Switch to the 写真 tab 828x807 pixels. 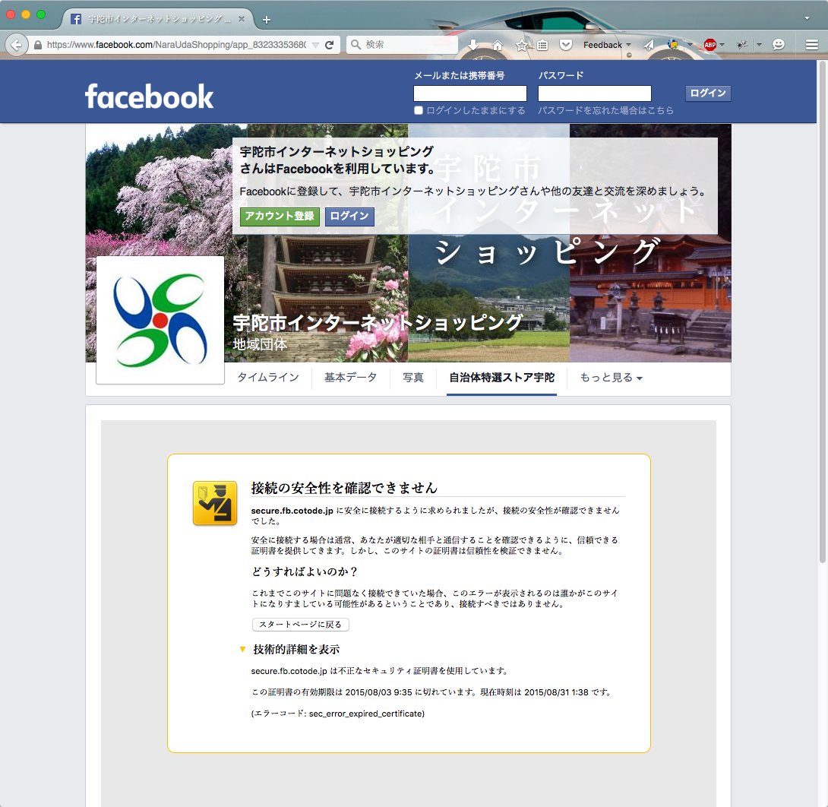pos(413,378)
